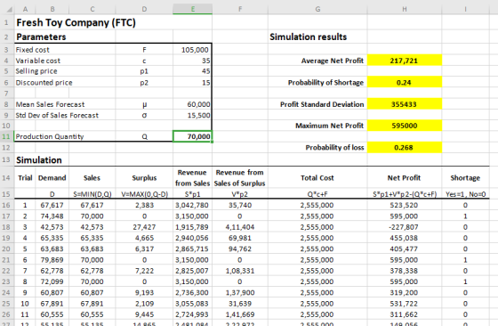Select the σ symbol cell
498x326 pixels.
(144, 115)
